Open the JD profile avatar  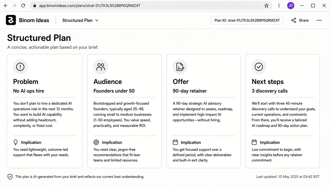[x=291, y=5]
